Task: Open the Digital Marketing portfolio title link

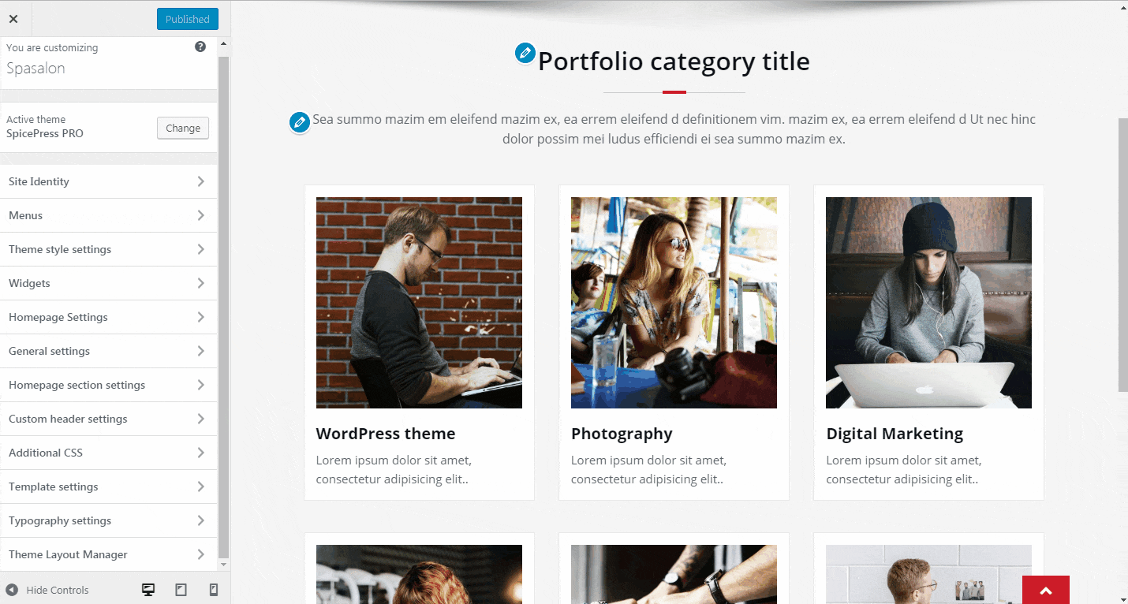Action: tap(895, 434)
